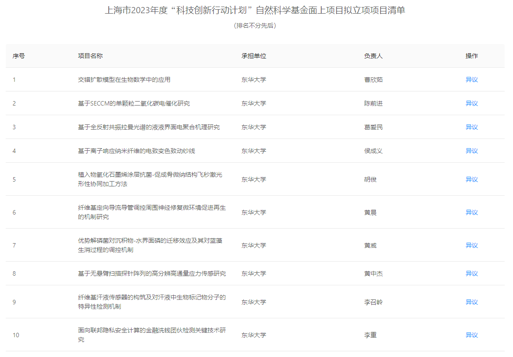513x357 pixels.
Task: Open 异议 for 侯成义 project
Action: (472, 151)
